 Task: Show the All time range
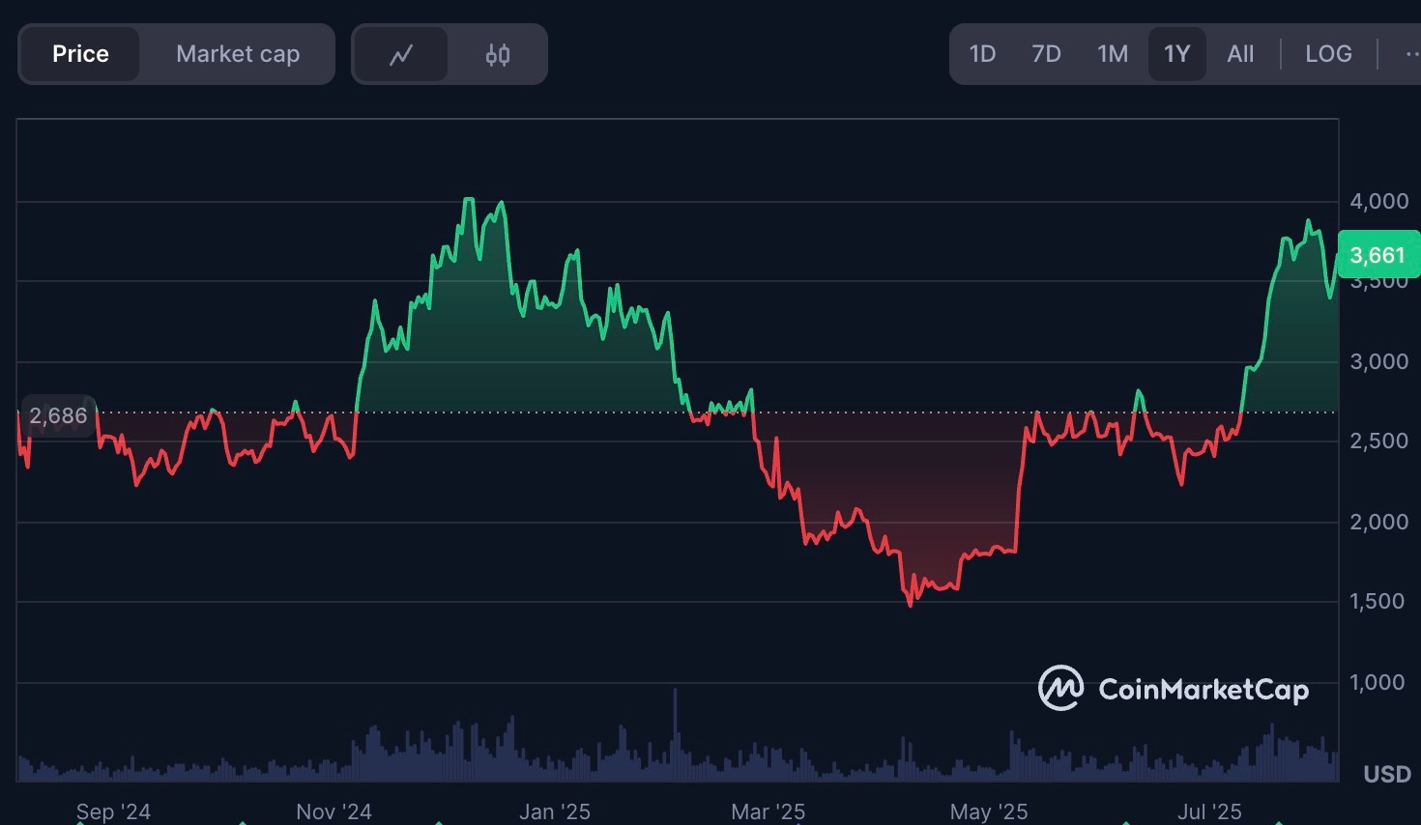1240,54
